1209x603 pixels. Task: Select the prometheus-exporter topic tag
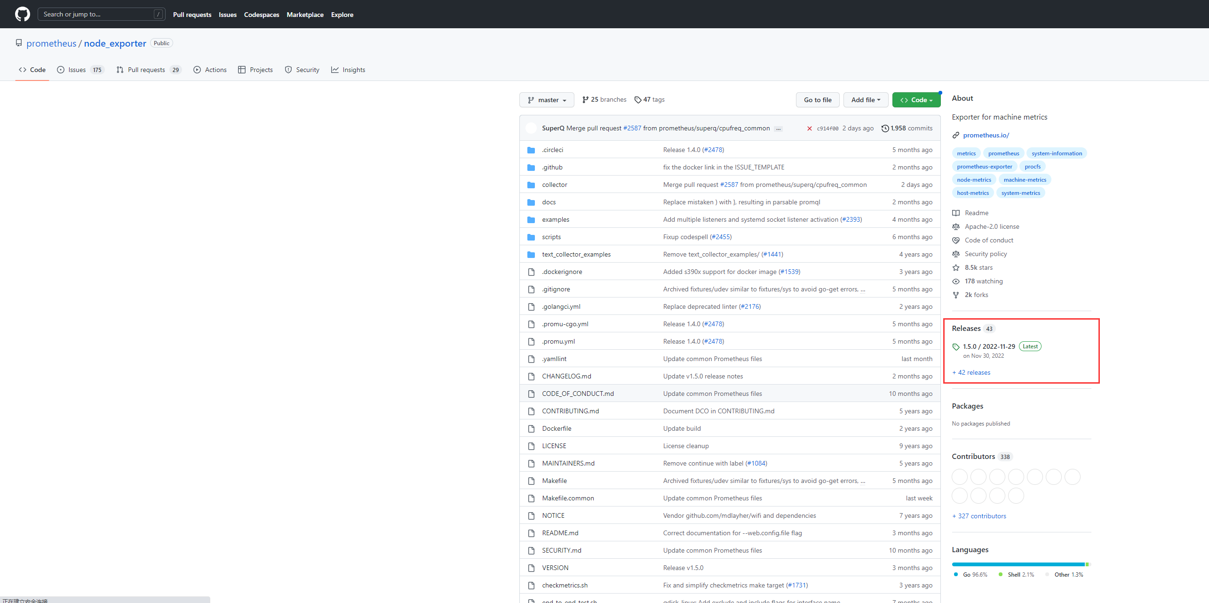984,167
